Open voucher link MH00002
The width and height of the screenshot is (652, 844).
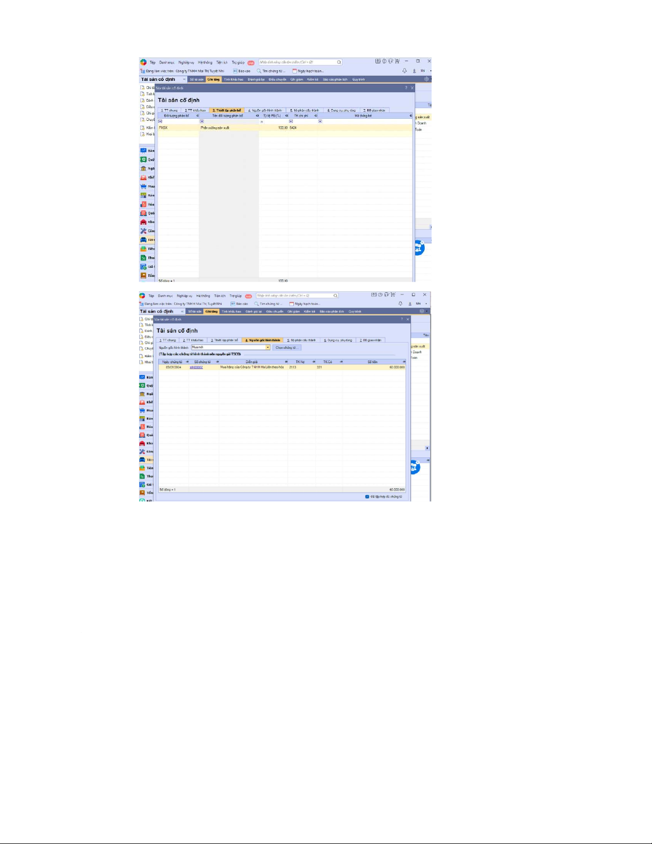pyautogui.click(x=196, y=367)
